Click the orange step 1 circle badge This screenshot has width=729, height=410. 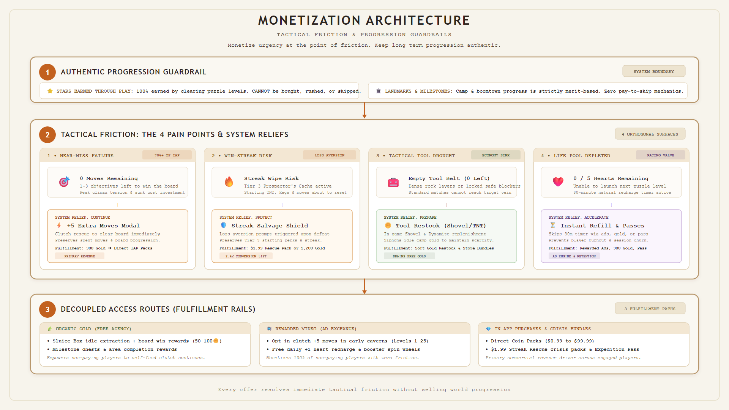(47, 72)
